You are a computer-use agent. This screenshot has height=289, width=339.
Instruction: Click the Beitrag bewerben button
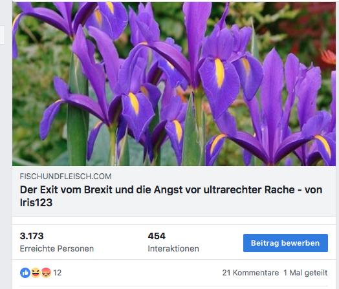pos(285,243)
